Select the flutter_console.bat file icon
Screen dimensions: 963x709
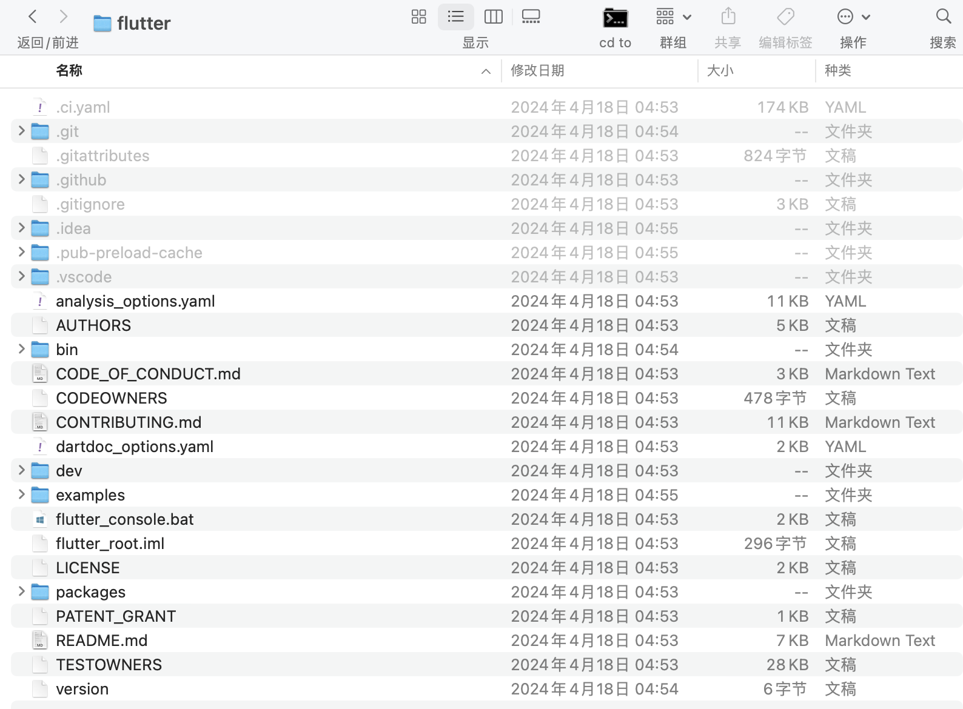[40, 519]
